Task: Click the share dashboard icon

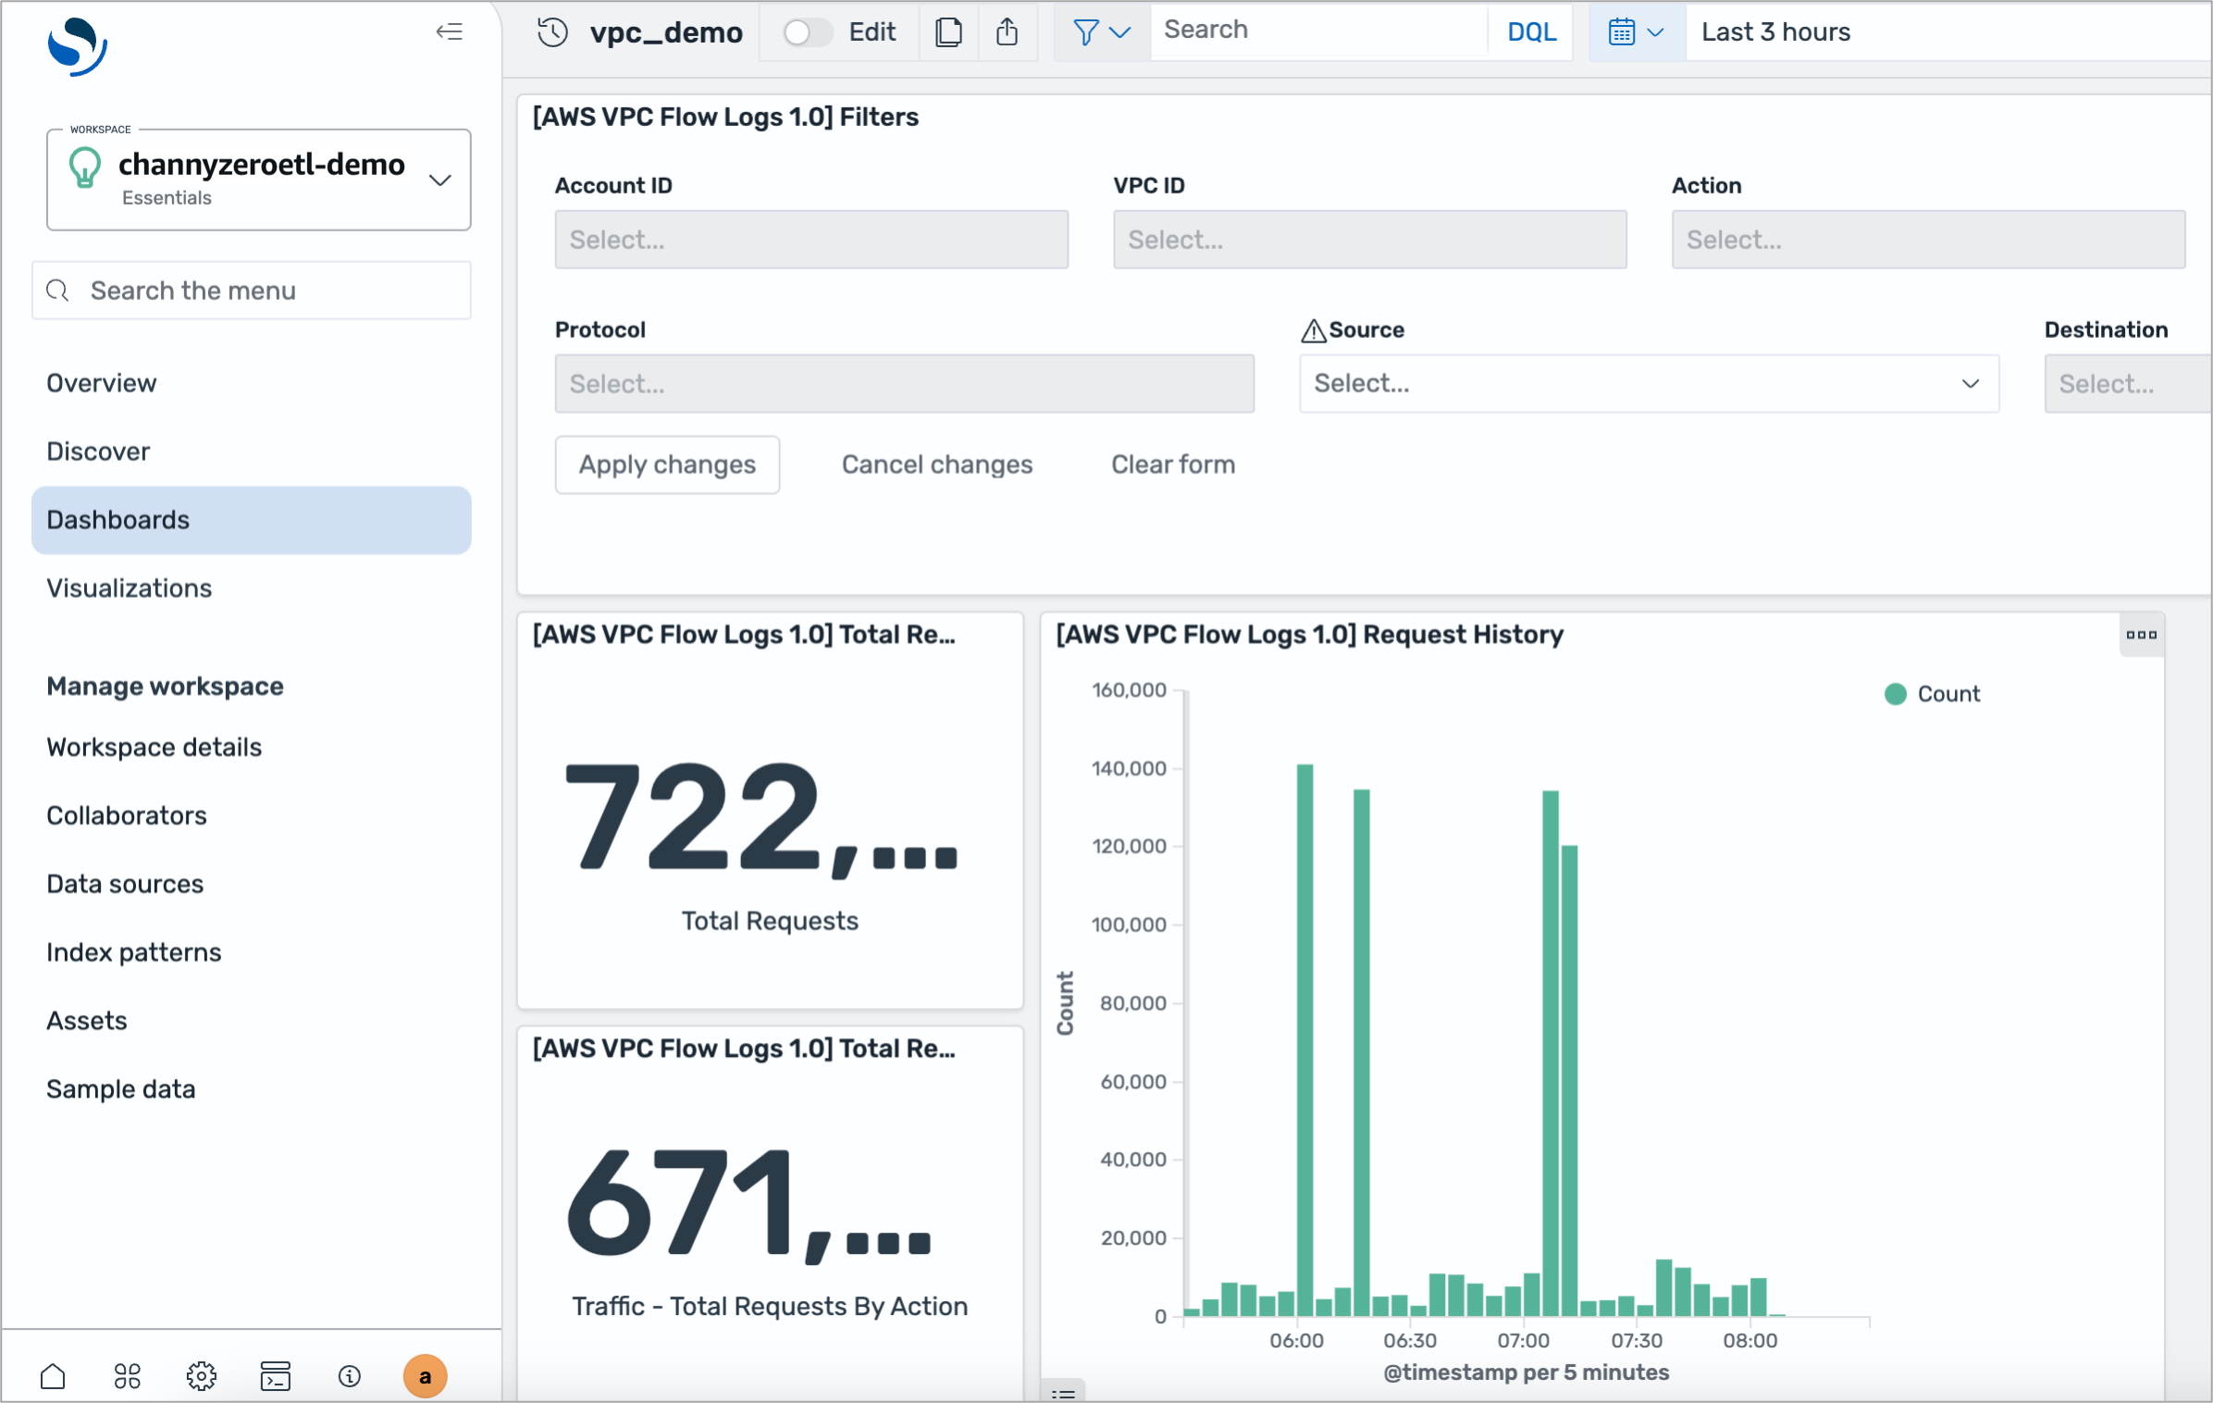Action: pos(1008,31)
